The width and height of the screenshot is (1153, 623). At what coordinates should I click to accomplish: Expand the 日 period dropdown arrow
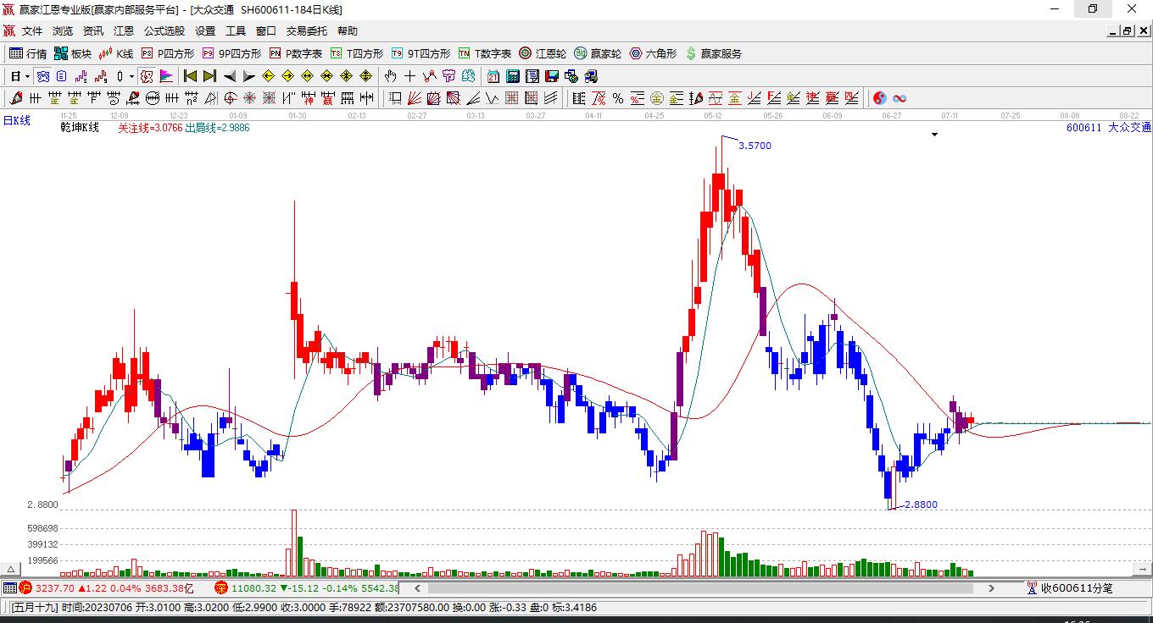click(x=27, y=76)
